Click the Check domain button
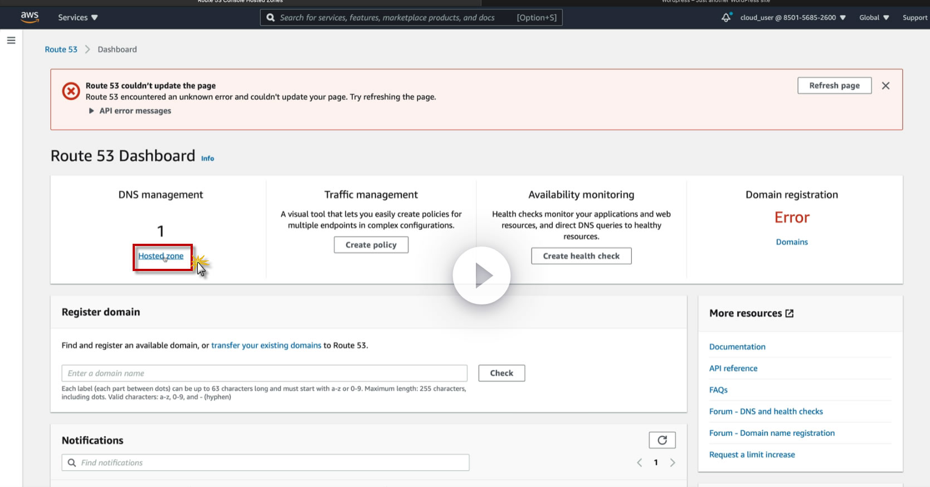The height and width of the screenshot is (487, 930). point(501,373)
